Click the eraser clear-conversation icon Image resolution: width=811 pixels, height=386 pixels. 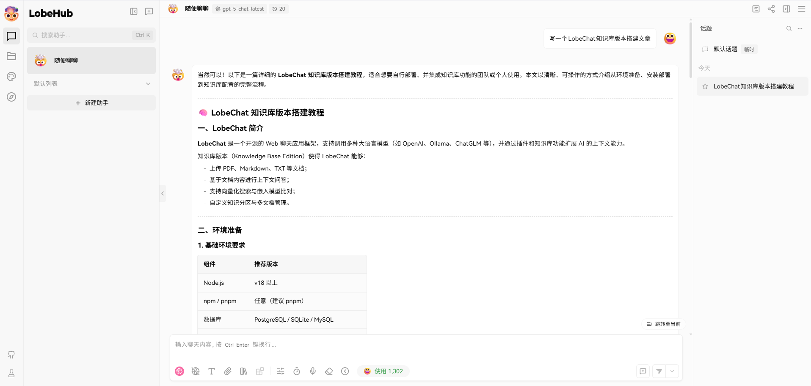[329, 371]
